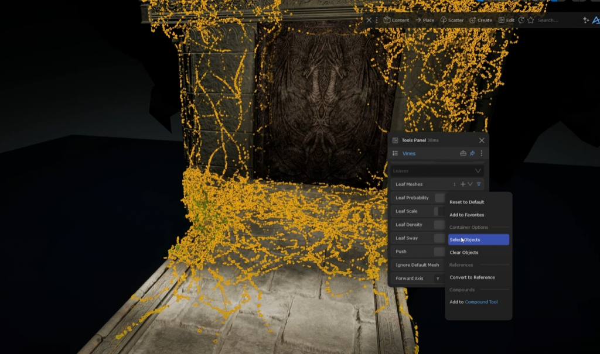Open the Forward Axis Y dropdown
600x354 pixels.
438,279
